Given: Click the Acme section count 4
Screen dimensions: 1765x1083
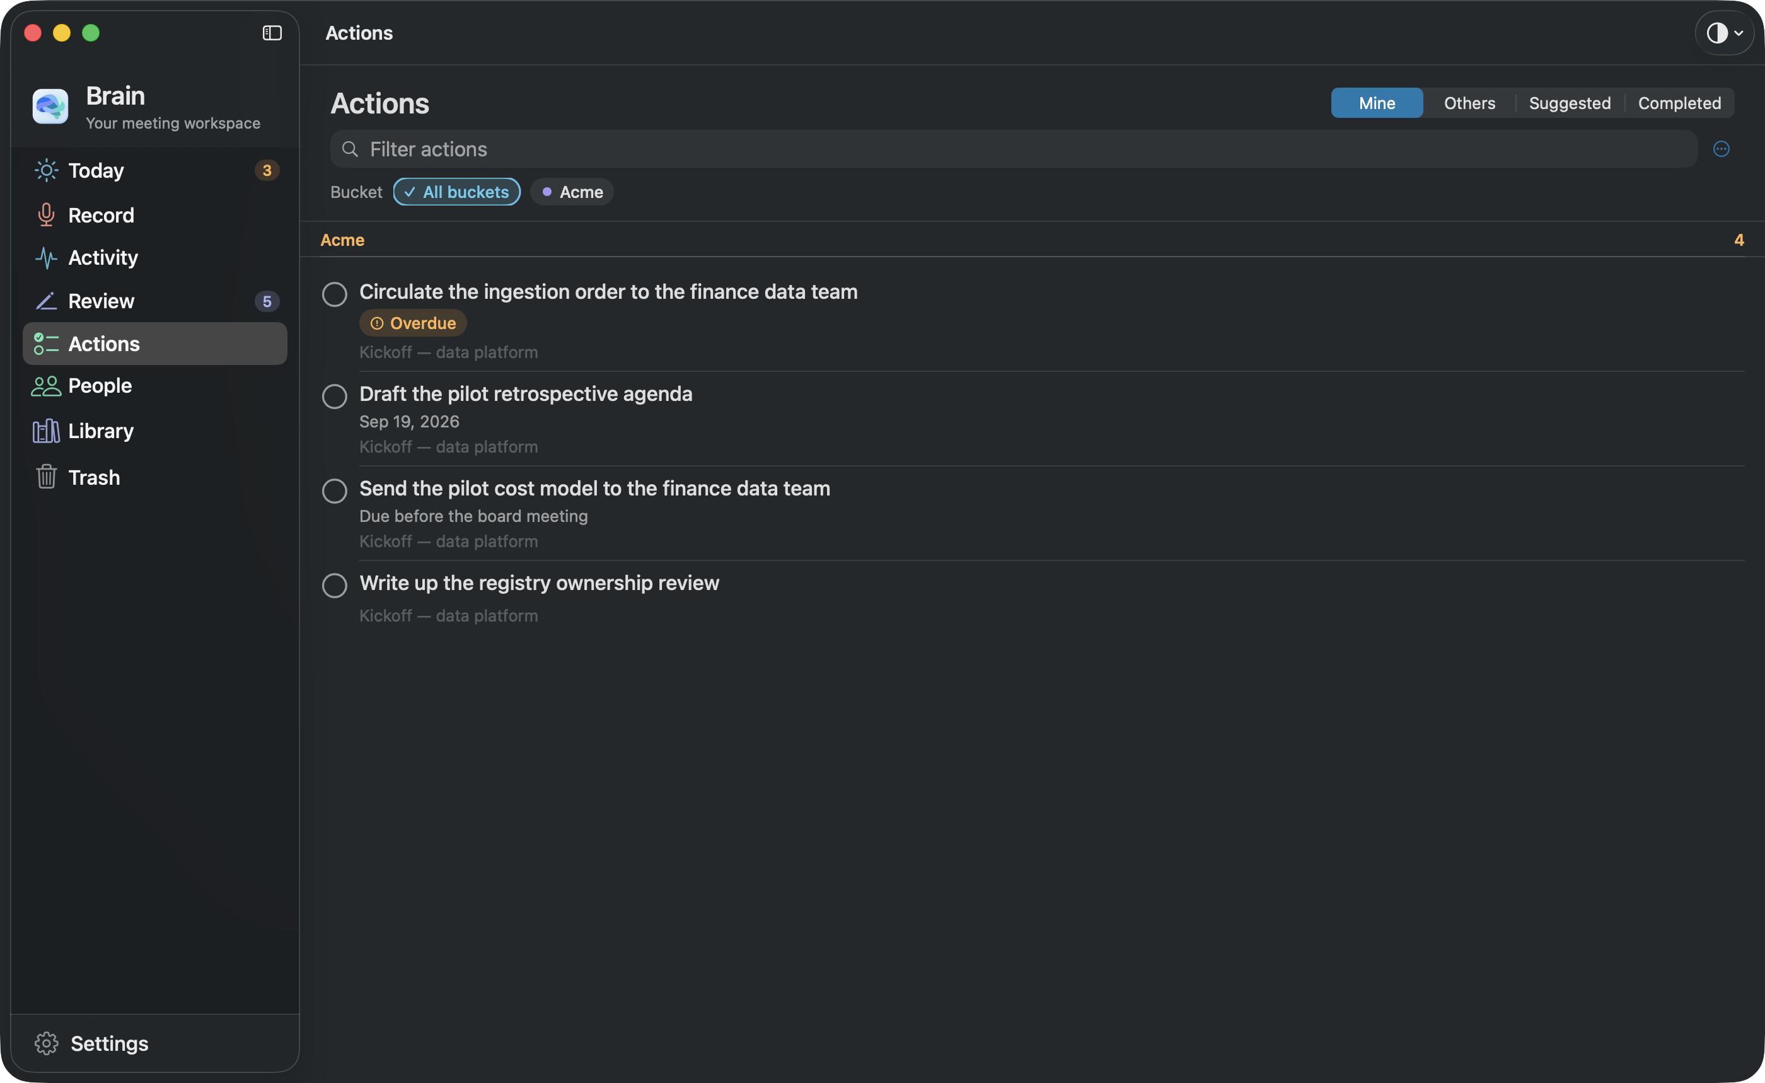Looking at the screenshot, I should 1739,240.
